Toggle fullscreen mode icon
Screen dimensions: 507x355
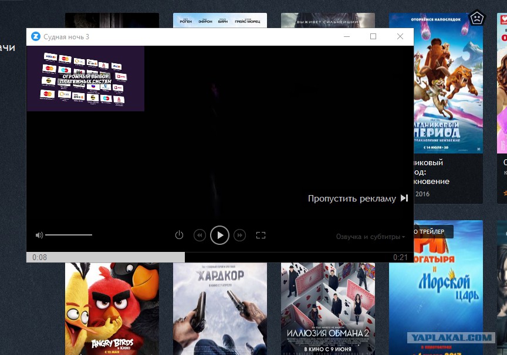pyautogui.click(x=261, y=235)
